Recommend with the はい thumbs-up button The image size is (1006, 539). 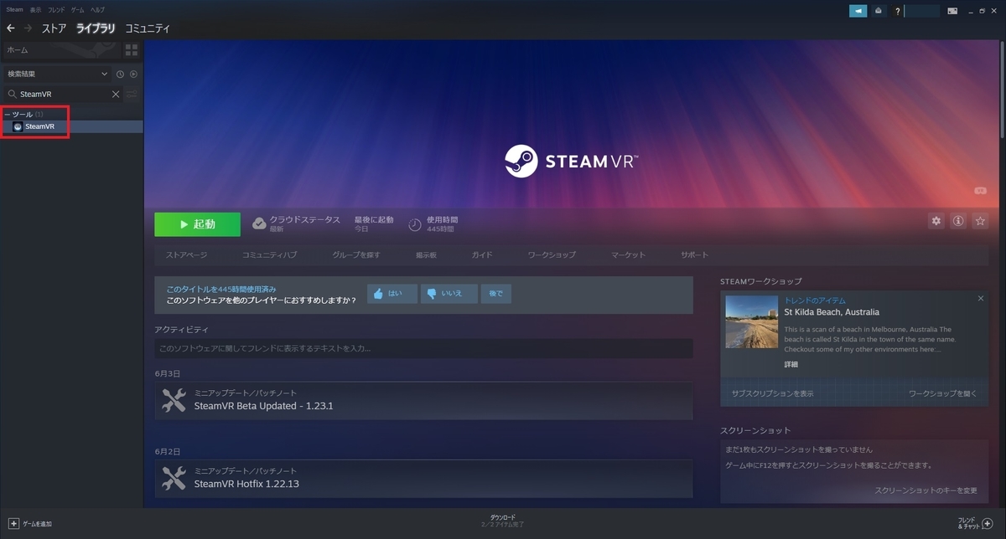tap(392, 294)
